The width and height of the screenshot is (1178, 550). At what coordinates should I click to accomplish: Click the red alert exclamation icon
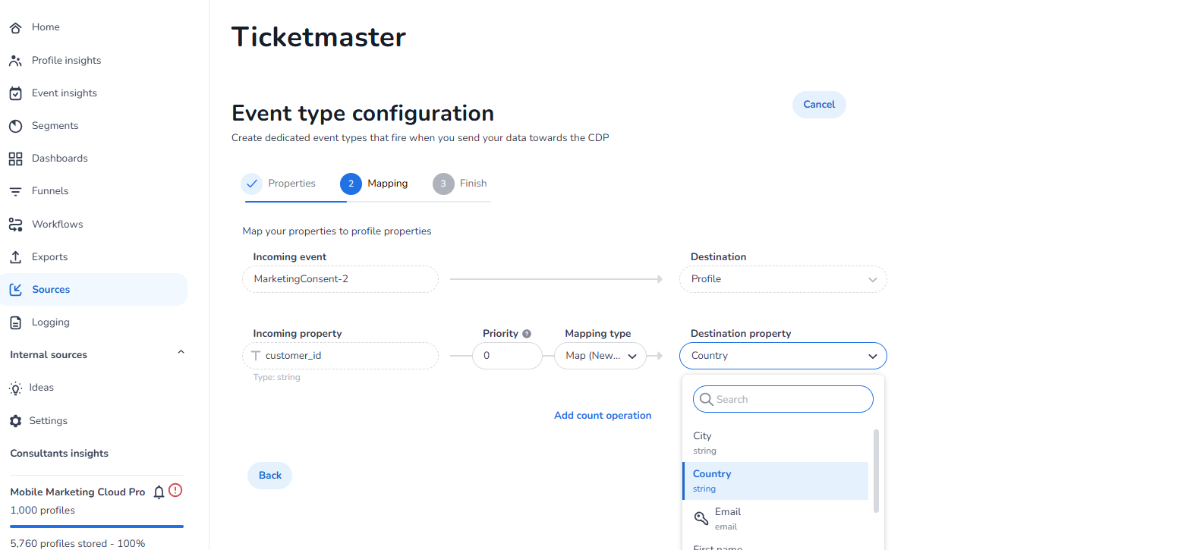(175, 490)
